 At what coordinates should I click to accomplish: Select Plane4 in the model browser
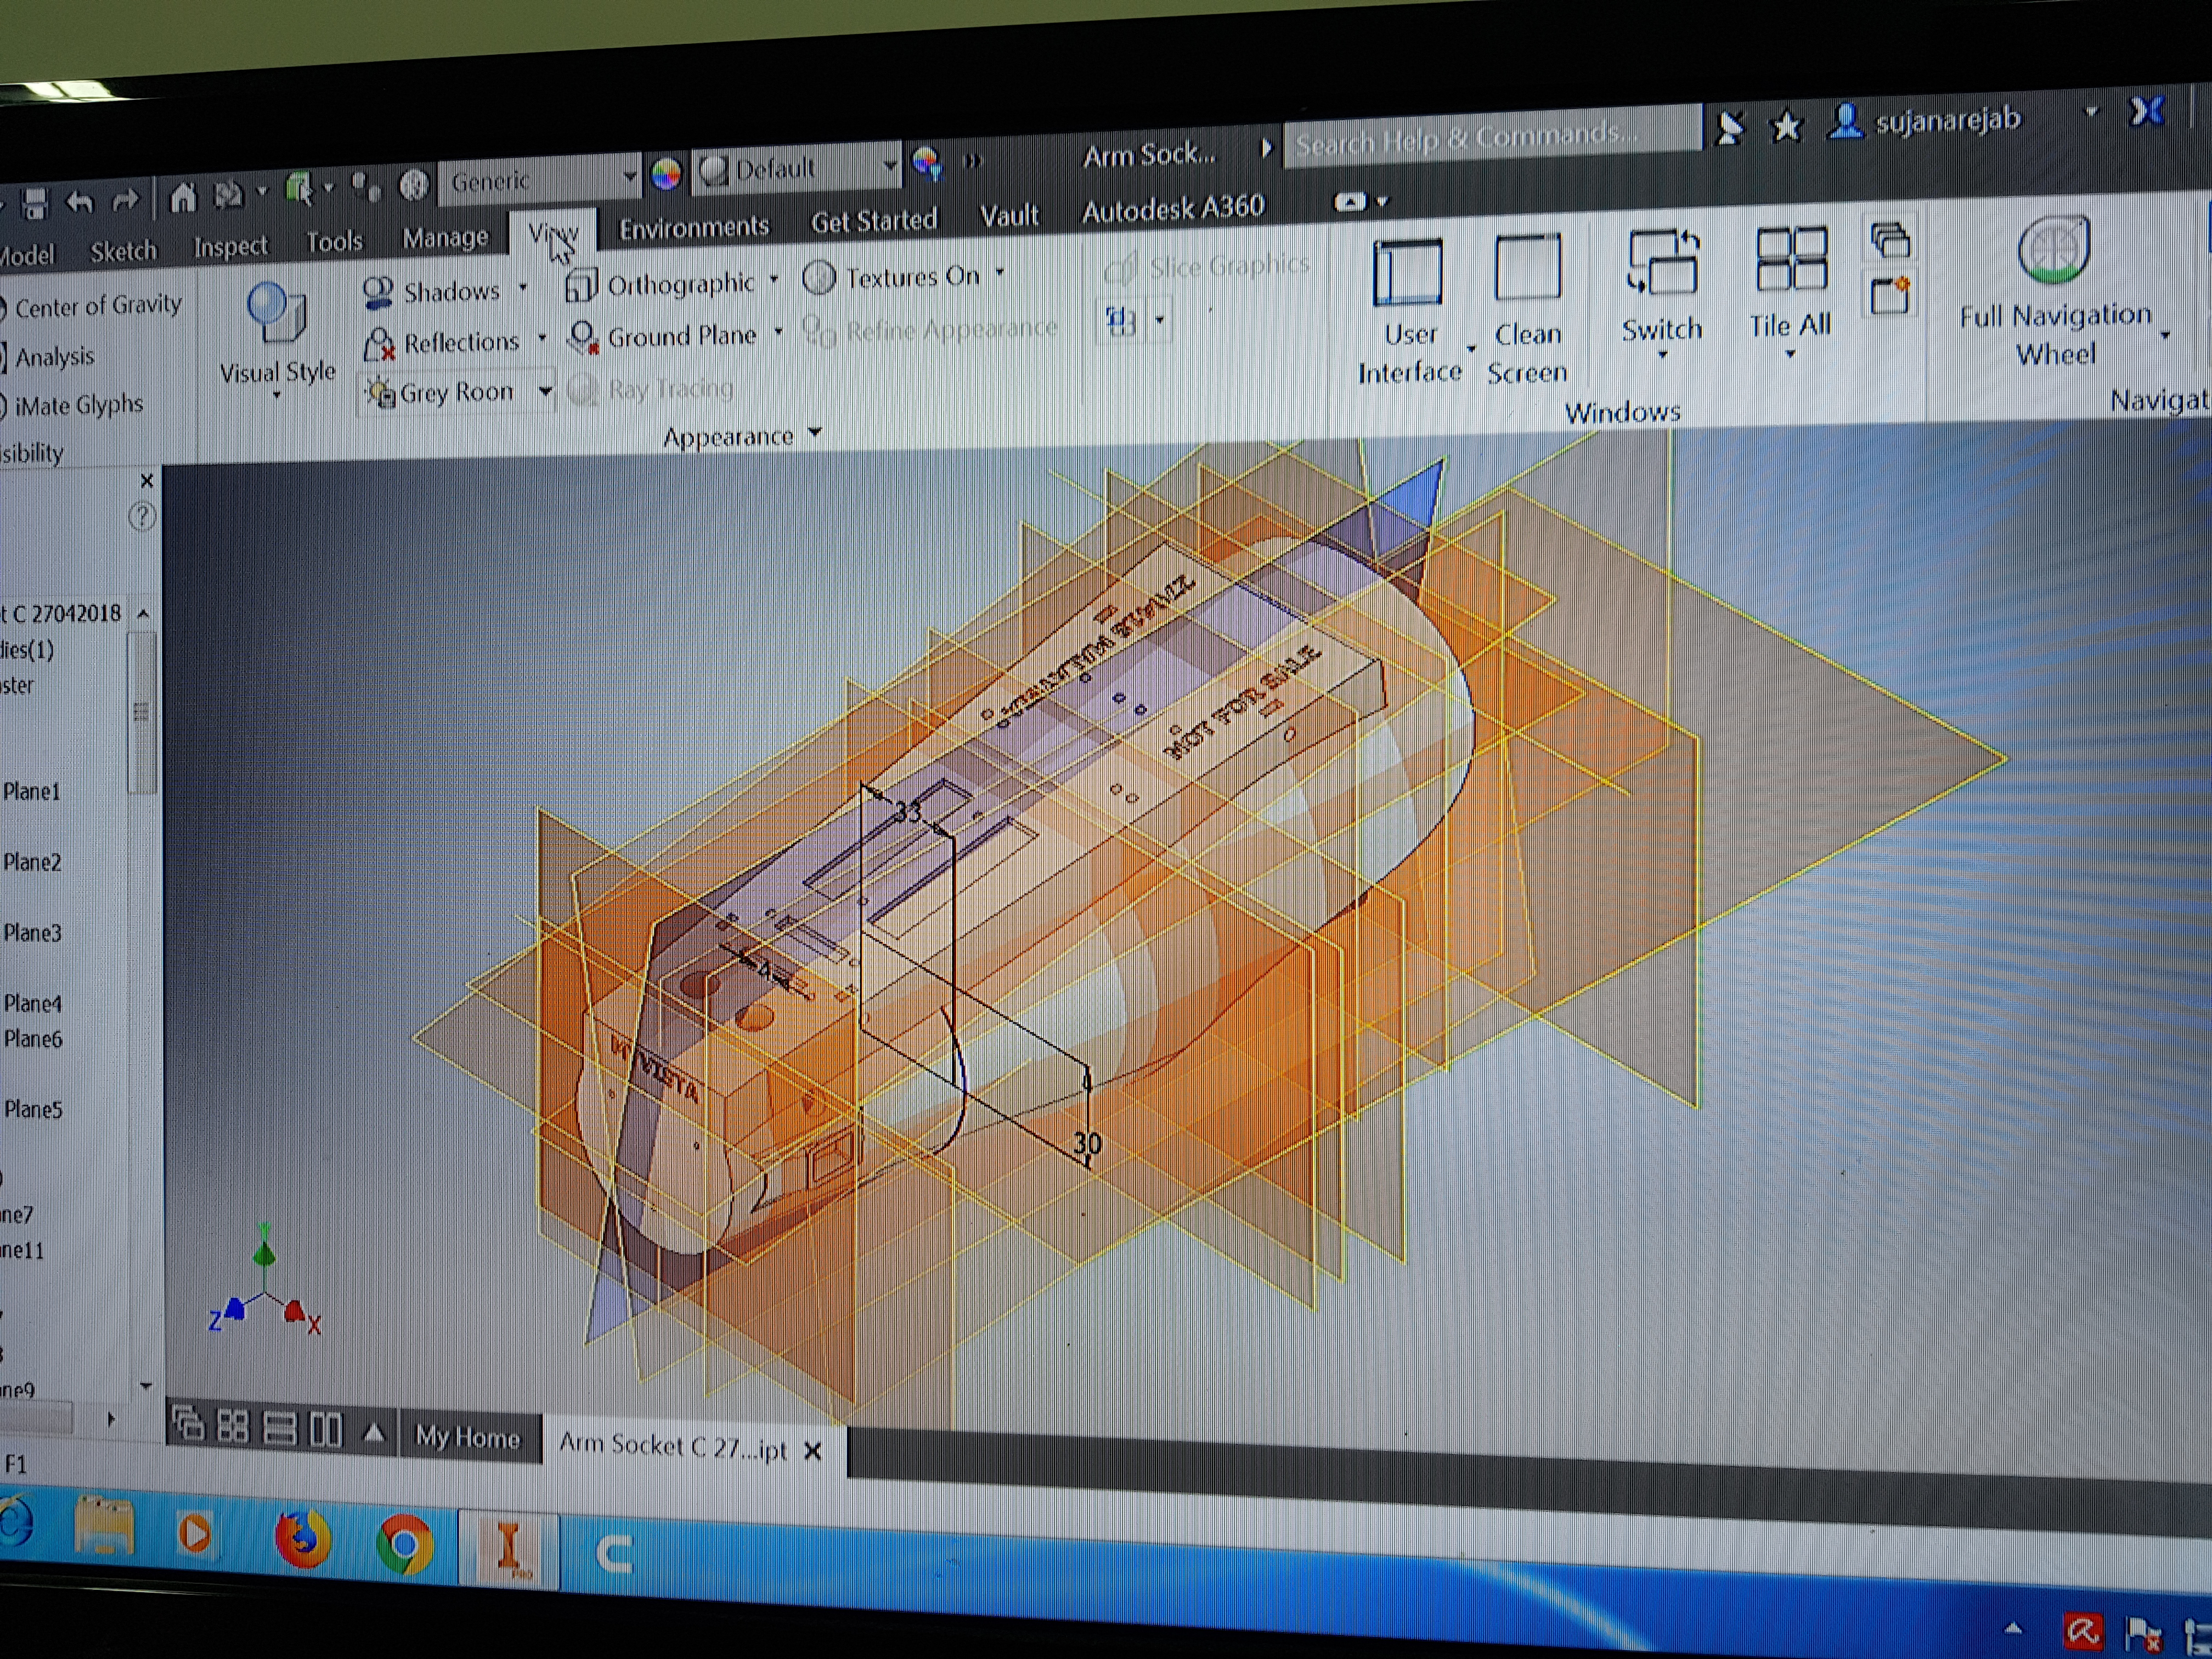click(32, 1003)
